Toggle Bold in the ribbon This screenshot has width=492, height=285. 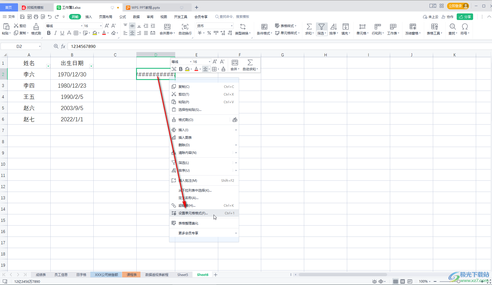click(49, 33)
